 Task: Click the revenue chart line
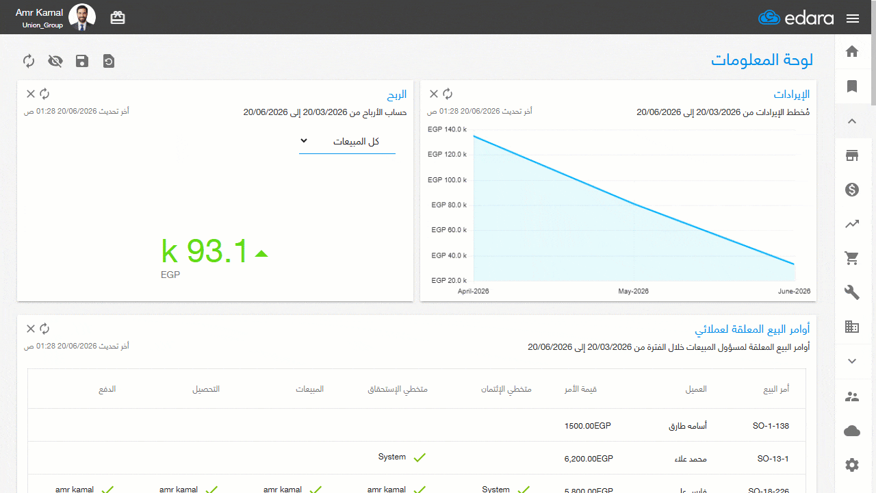(633, 203)
